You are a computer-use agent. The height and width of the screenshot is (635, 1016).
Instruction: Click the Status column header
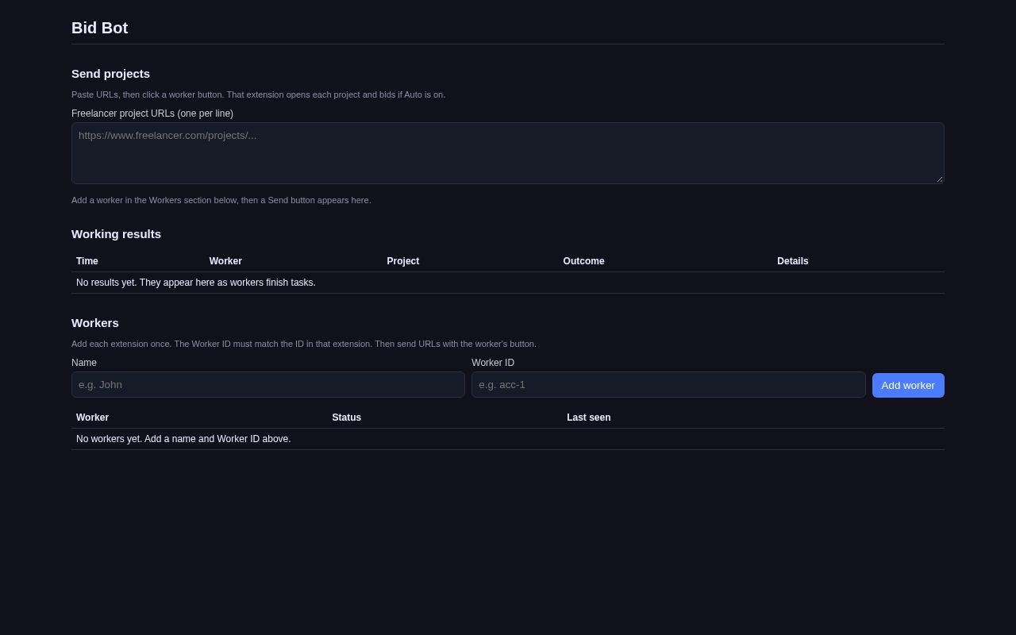[x=347, y=418]
